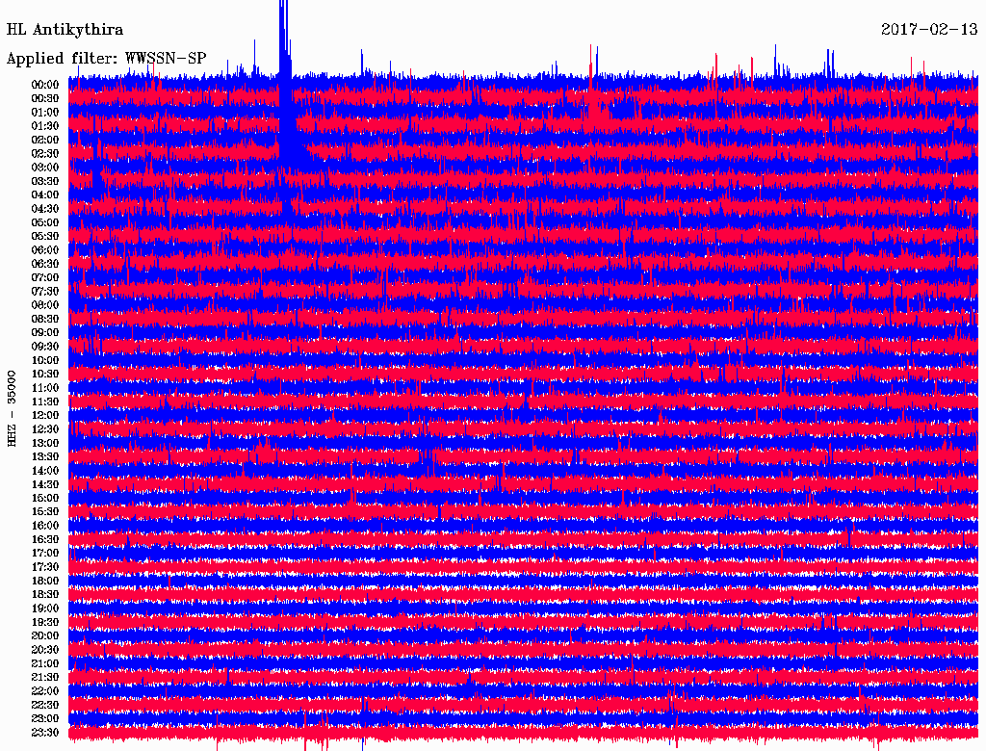Select the 03:00 time label

[45, 168]
